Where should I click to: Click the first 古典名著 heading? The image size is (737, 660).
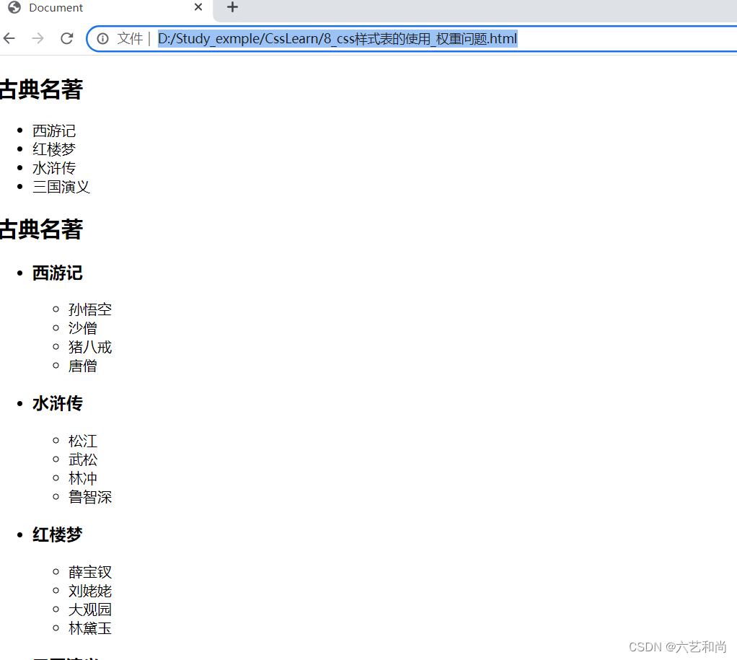pyautogui.click(x=41, y=89)
